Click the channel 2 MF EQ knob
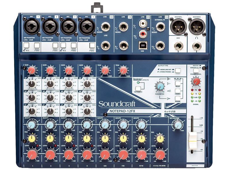 tap(51, 97)
